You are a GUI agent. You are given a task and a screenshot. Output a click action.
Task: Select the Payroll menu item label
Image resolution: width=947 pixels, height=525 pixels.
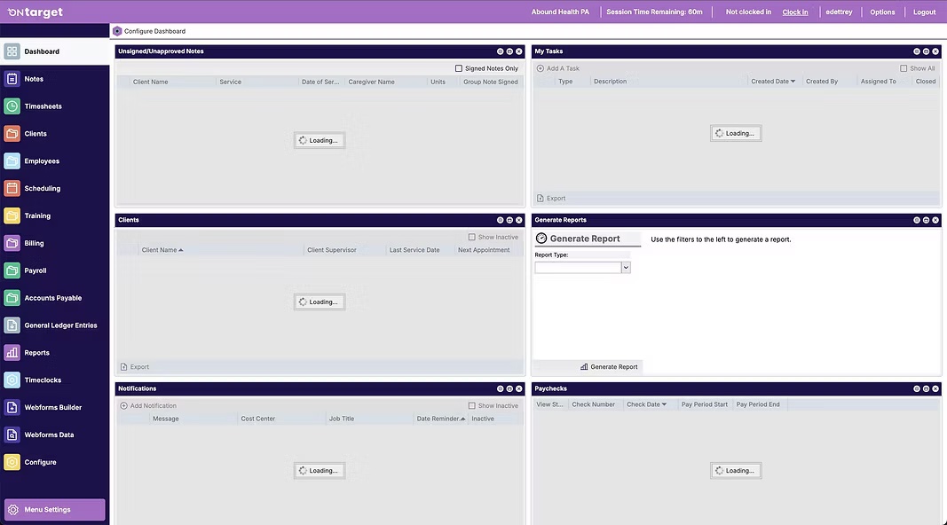click(36, 270)
